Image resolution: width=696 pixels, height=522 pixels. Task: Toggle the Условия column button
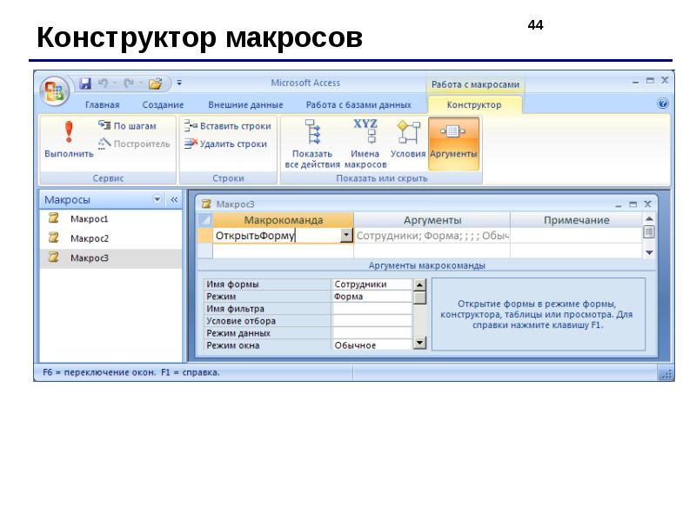tap(408, 139)
